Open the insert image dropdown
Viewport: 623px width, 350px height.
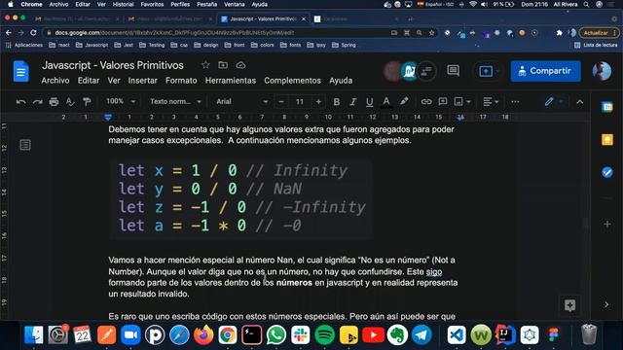coord(462,102)
